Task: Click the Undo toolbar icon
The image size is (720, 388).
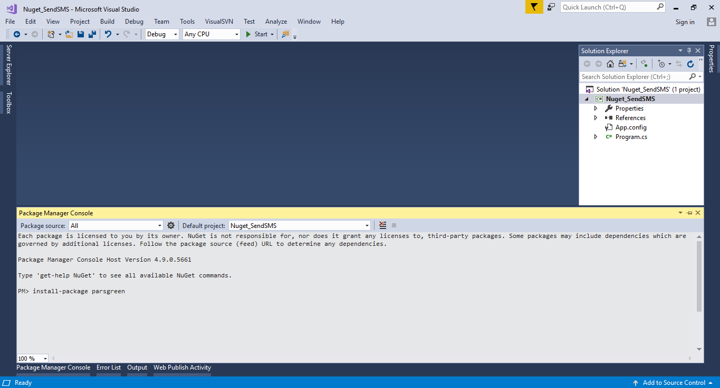Action: [108, 34]
